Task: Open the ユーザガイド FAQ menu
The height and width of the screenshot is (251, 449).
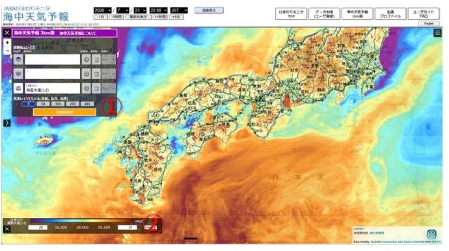Action: [424, 14]
